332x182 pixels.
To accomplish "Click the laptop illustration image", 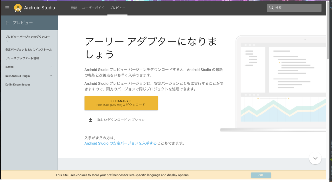I will pos(273,84).
